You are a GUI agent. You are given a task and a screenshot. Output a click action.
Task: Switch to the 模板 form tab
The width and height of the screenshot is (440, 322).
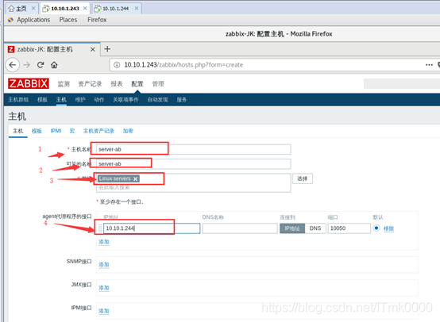[x=37, y=131]
